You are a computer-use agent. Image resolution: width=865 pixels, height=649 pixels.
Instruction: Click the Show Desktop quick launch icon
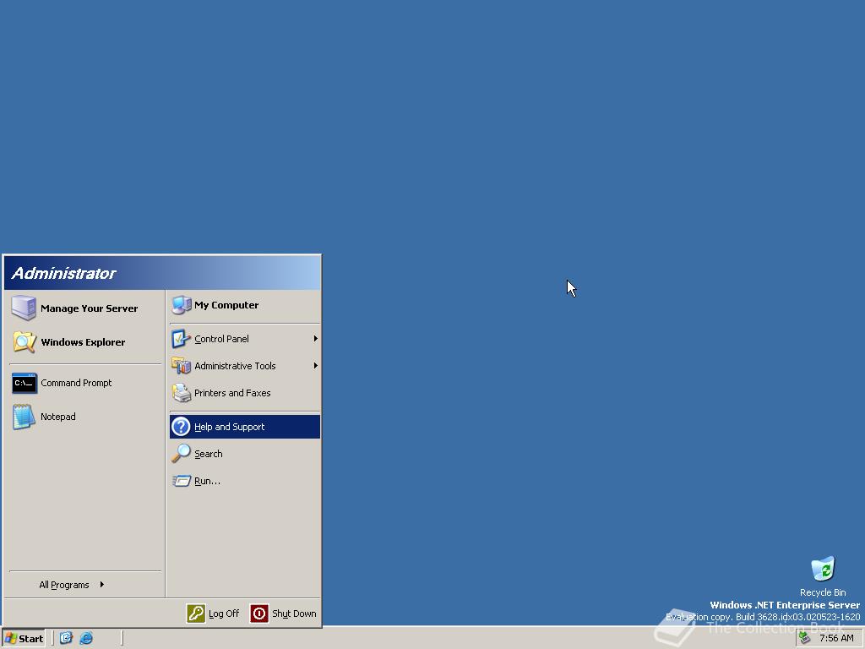tap(66, 638)
